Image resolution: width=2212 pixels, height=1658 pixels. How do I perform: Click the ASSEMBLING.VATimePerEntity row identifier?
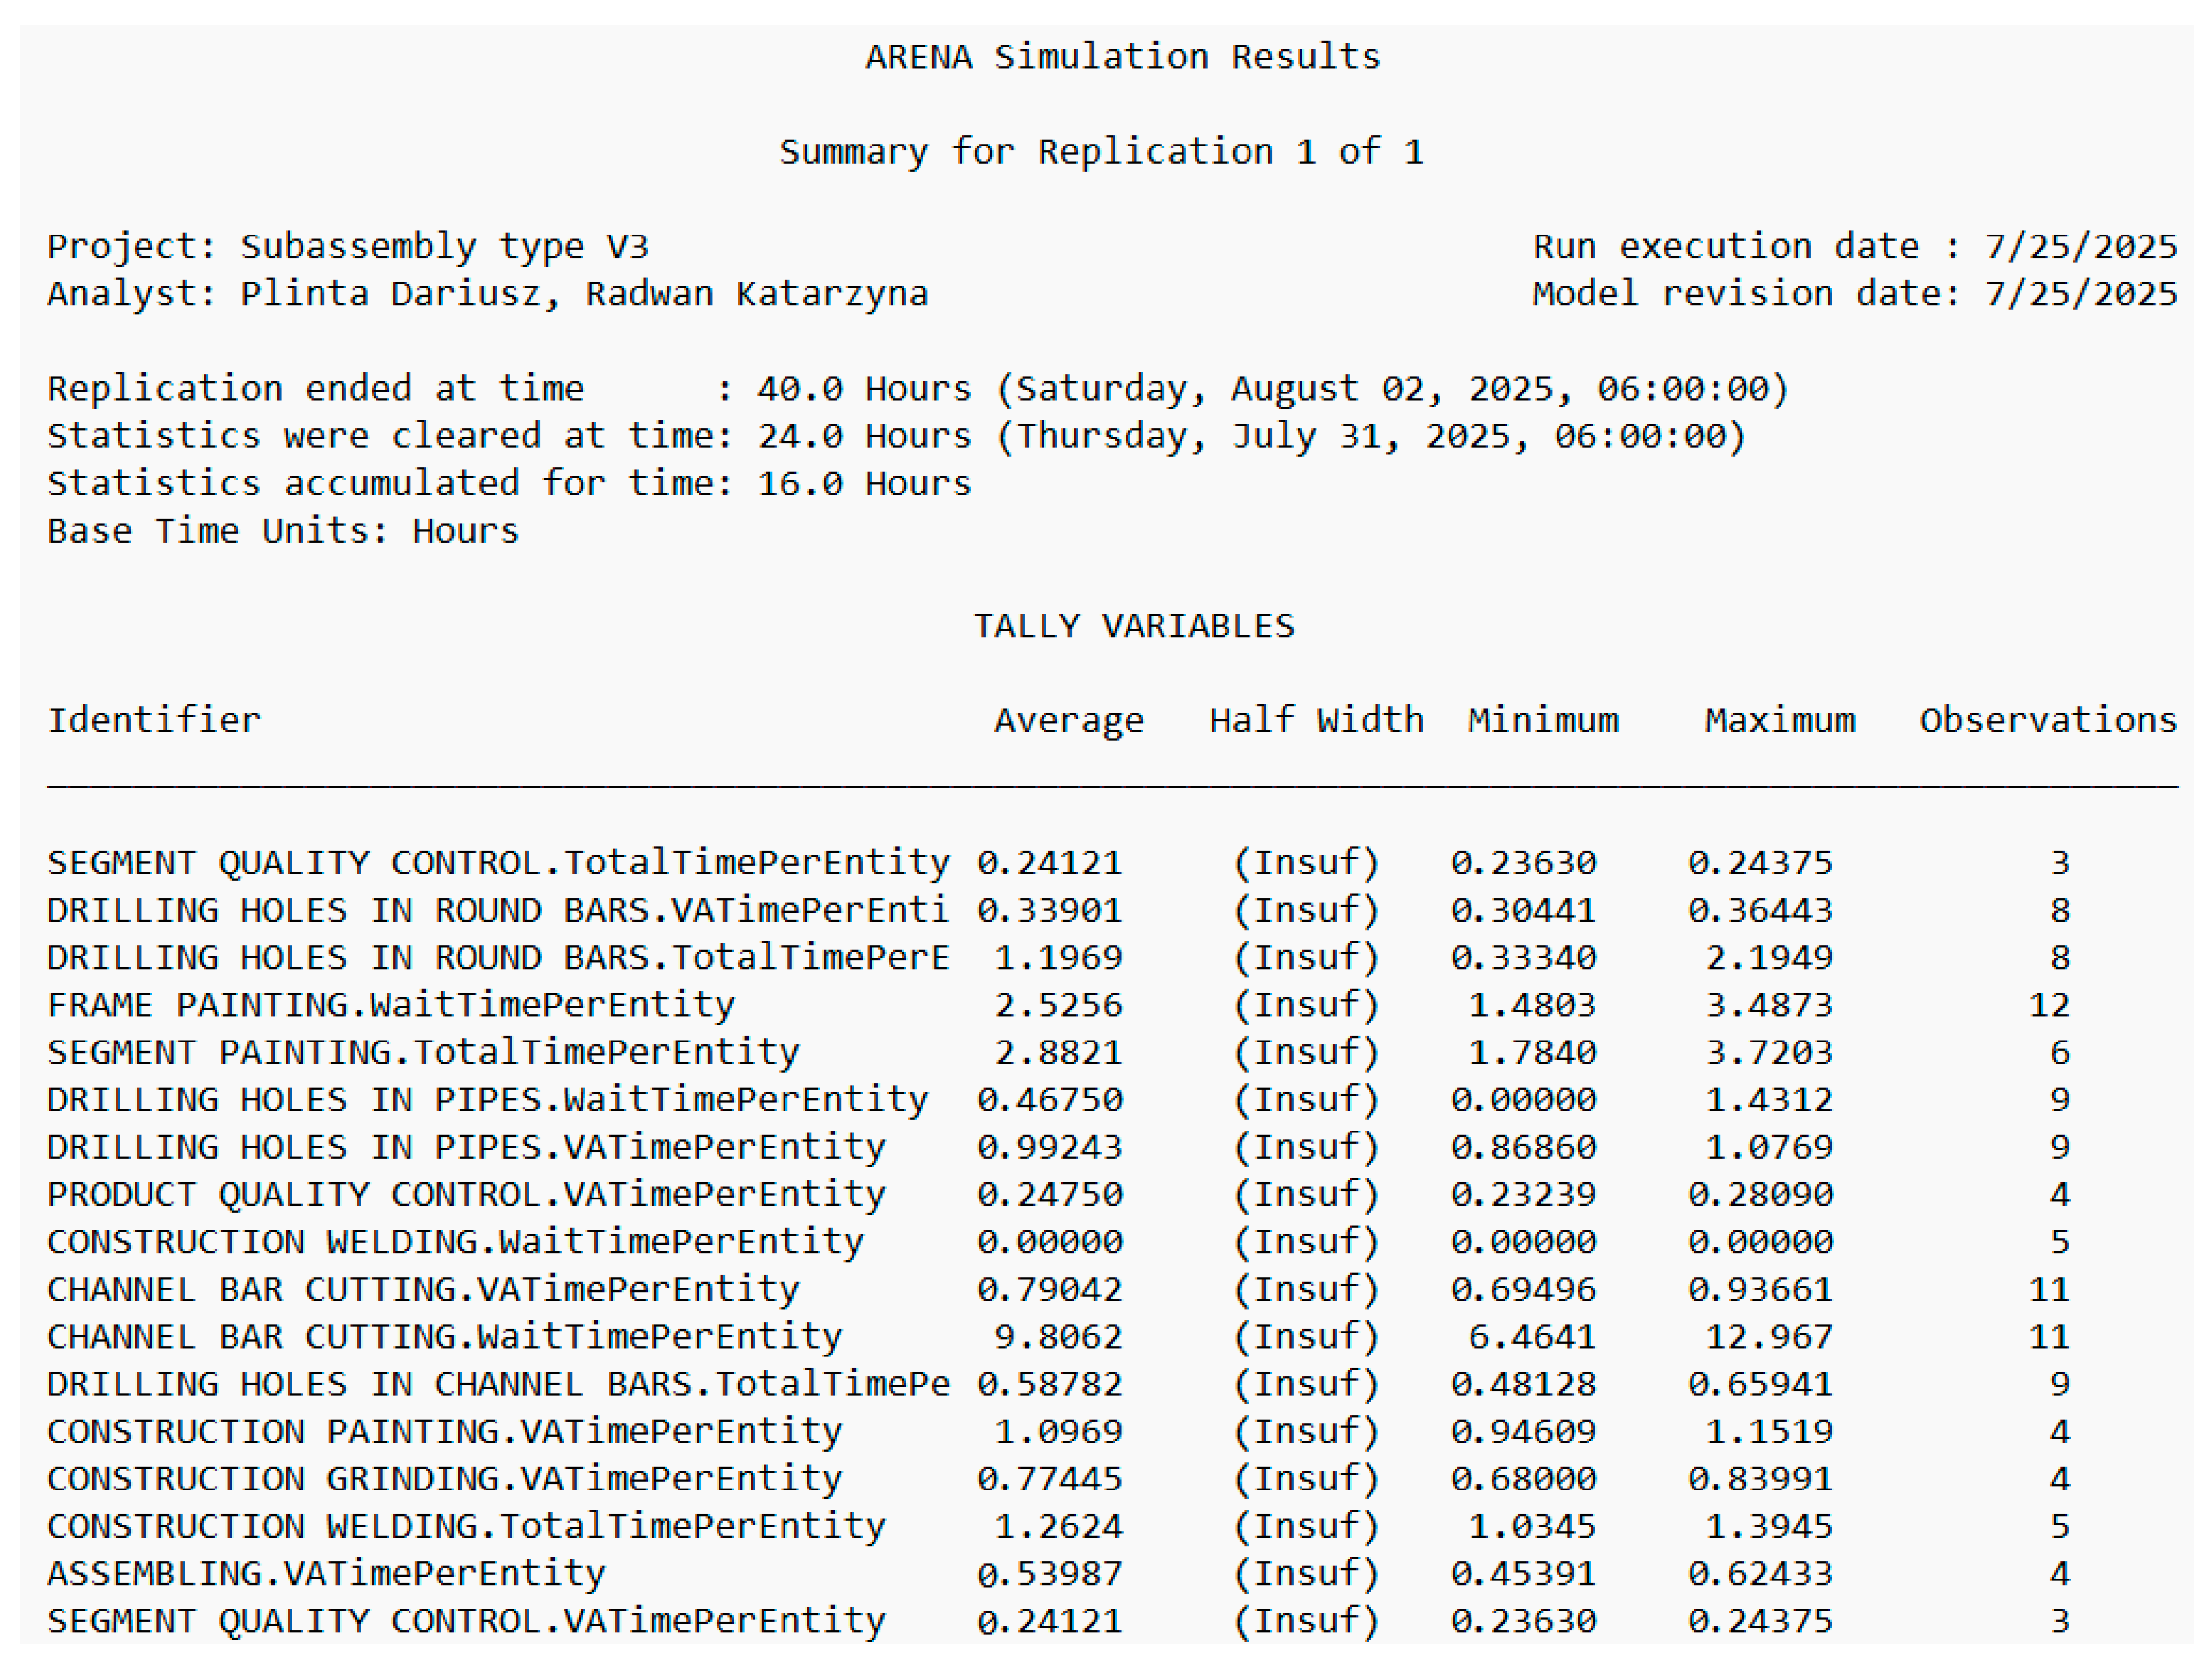[x=326, y=1574]
